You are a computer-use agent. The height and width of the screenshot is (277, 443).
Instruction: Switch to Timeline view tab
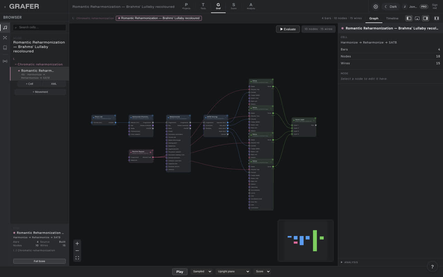(392, 18)
